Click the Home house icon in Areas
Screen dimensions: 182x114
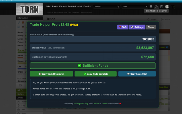tap(18, 102)
